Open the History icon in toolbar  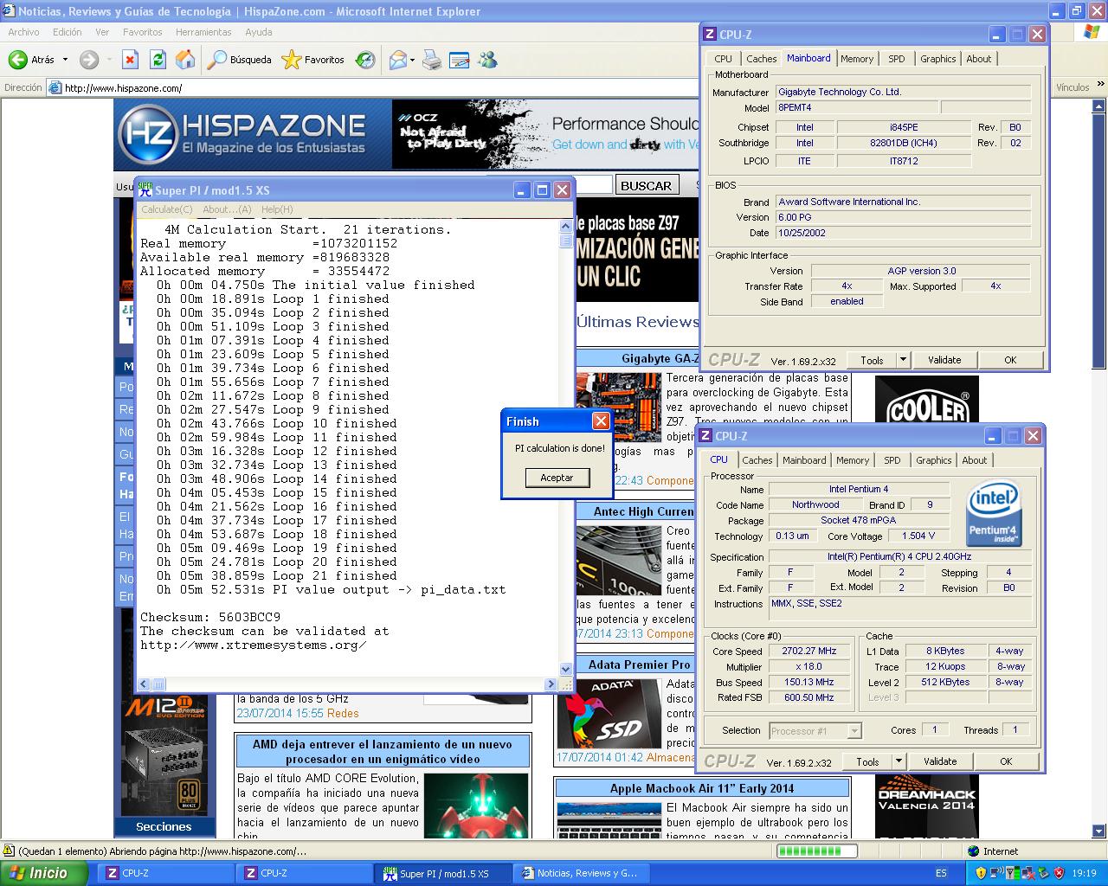pyautogui.click(x=365, y=60)
